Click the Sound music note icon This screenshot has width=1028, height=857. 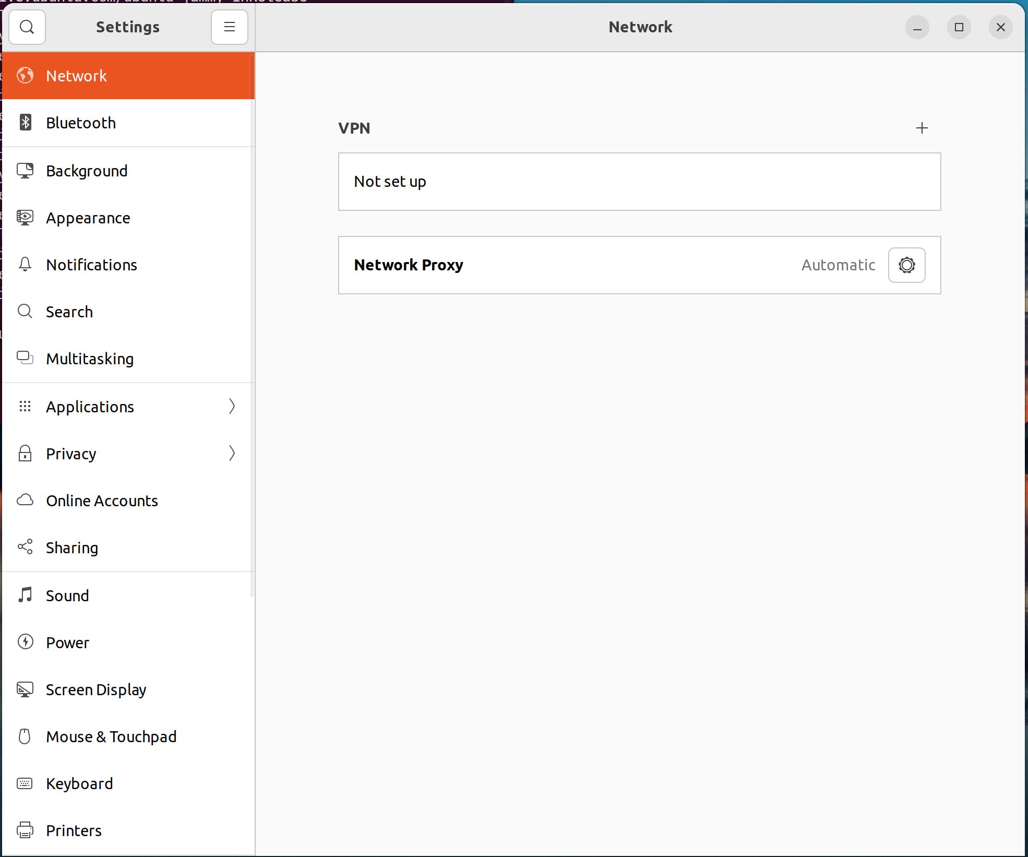(x=25, y=596)
